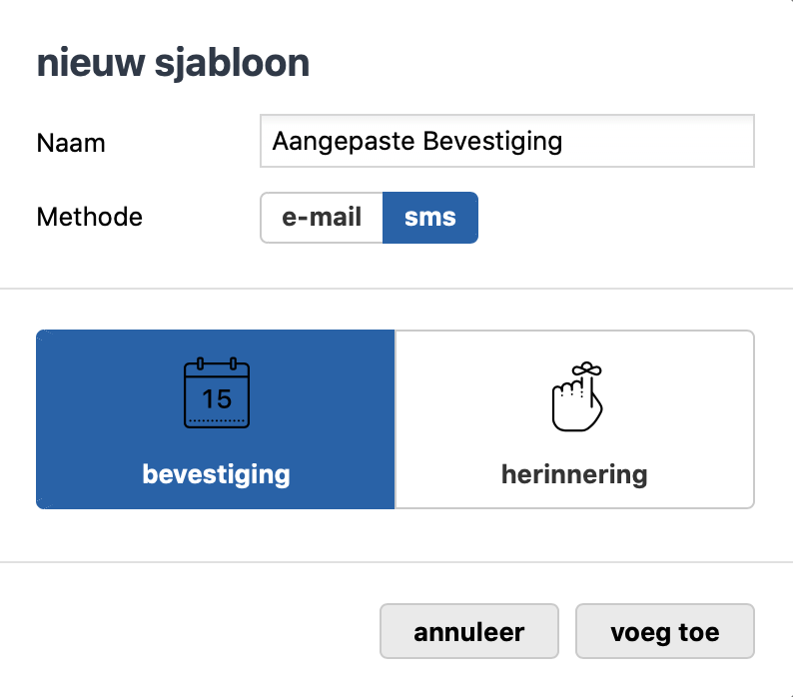The image size is (793, 697).
Task: Click the nieuw sjabloon dialog title
Action: pos(174,63)
